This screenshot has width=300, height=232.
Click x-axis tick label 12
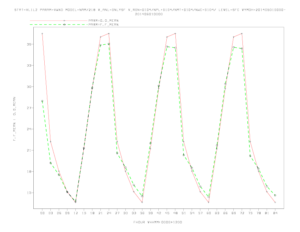[x=76, y=213]
